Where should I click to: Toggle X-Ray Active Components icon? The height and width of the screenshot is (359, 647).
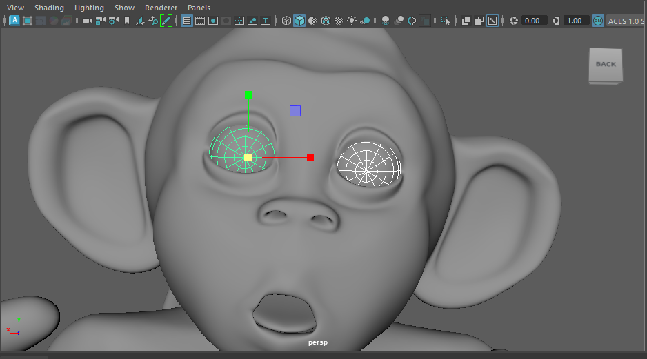(479, 21)
